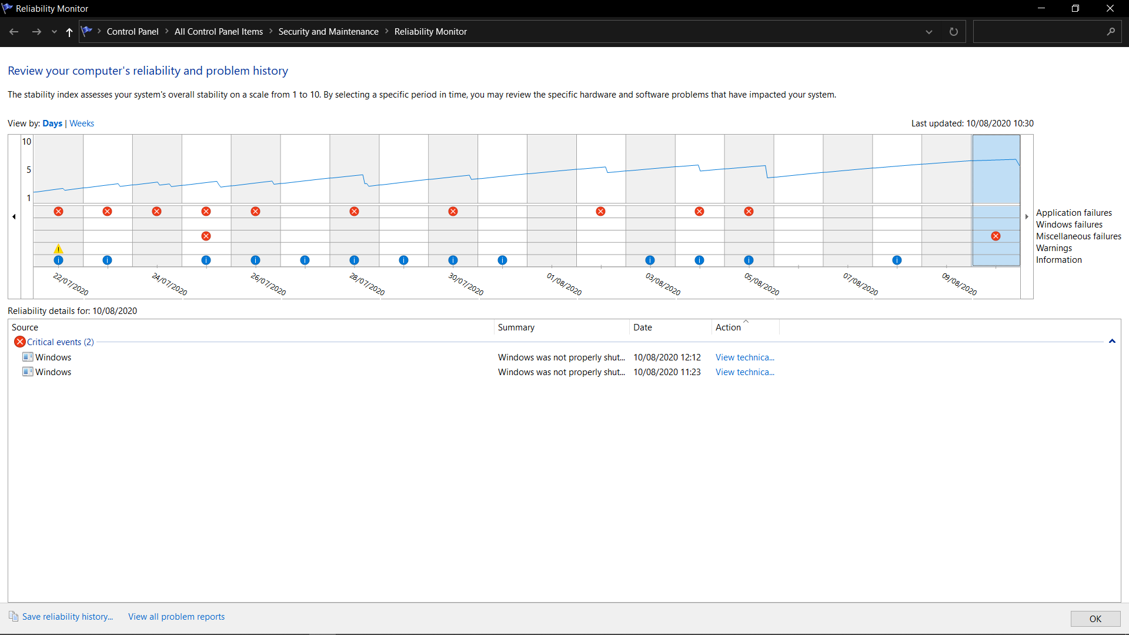
Task: Click the OK button
Action: (x=1095, y=619)
